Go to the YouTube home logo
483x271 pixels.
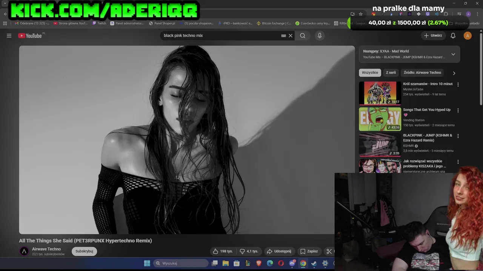point(30,36)
